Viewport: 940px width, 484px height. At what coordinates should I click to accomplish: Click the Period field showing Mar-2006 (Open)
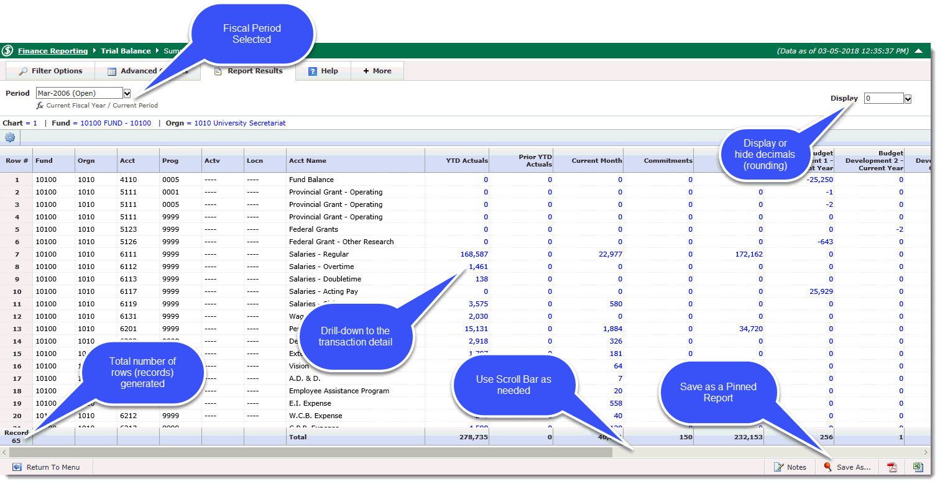[79, 93]
